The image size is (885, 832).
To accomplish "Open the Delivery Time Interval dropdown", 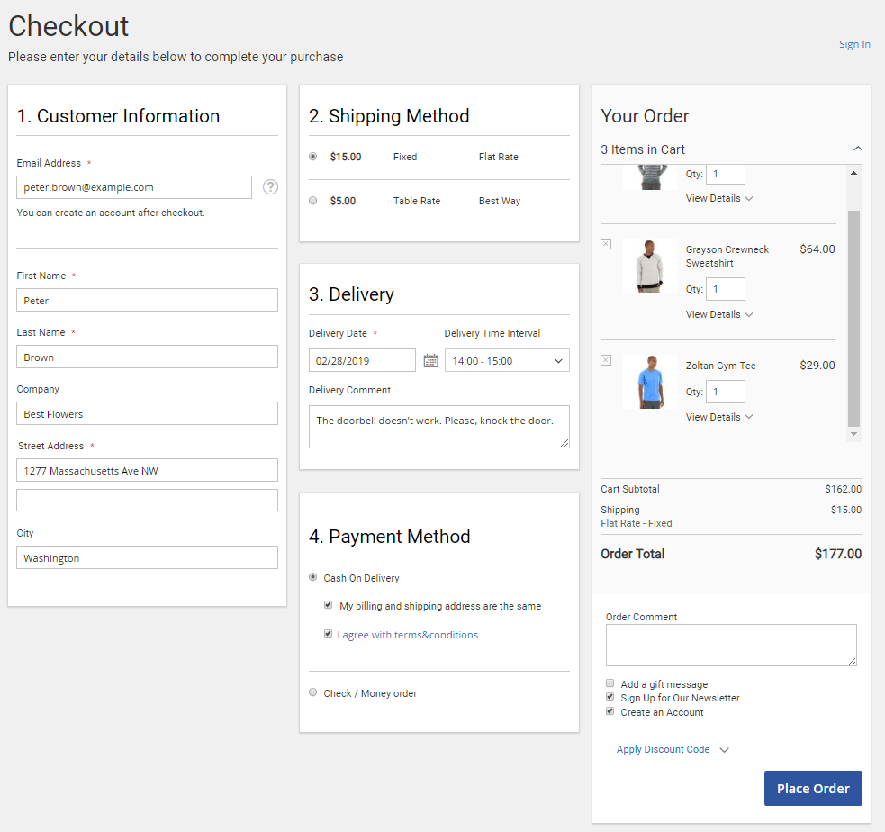I will [506, 361].
